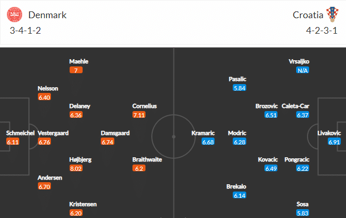Image resolution: width=346 pixels, height=218 pixels.
Task: Click the Denmark team crest icon
Action: (15, 15)
